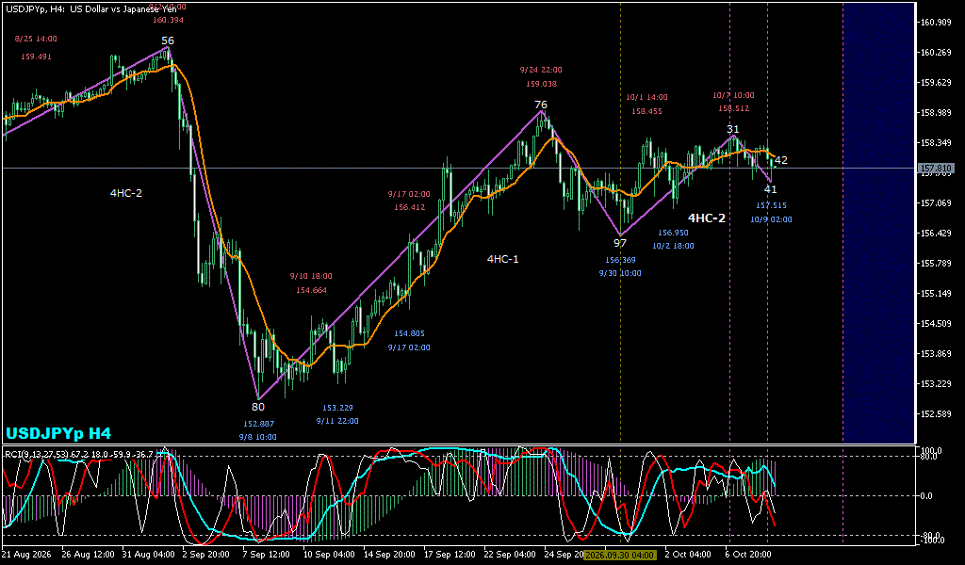Click '17 Sep 12:00' on the time axis
Viewport: 965px width, 565px height.
point(450,555)
